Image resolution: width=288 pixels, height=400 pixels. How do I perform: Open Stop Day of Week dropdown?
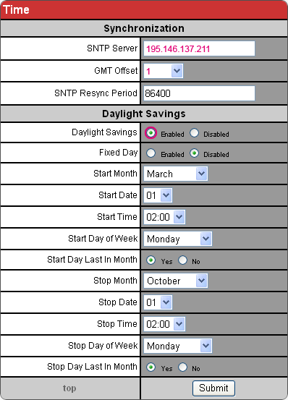(x=177, y=346)
